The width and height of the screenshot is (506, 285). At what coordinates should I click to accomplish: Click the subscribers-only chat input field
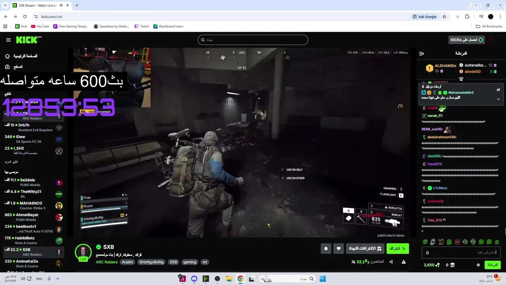pyautogui.click(x=461, y=252)
